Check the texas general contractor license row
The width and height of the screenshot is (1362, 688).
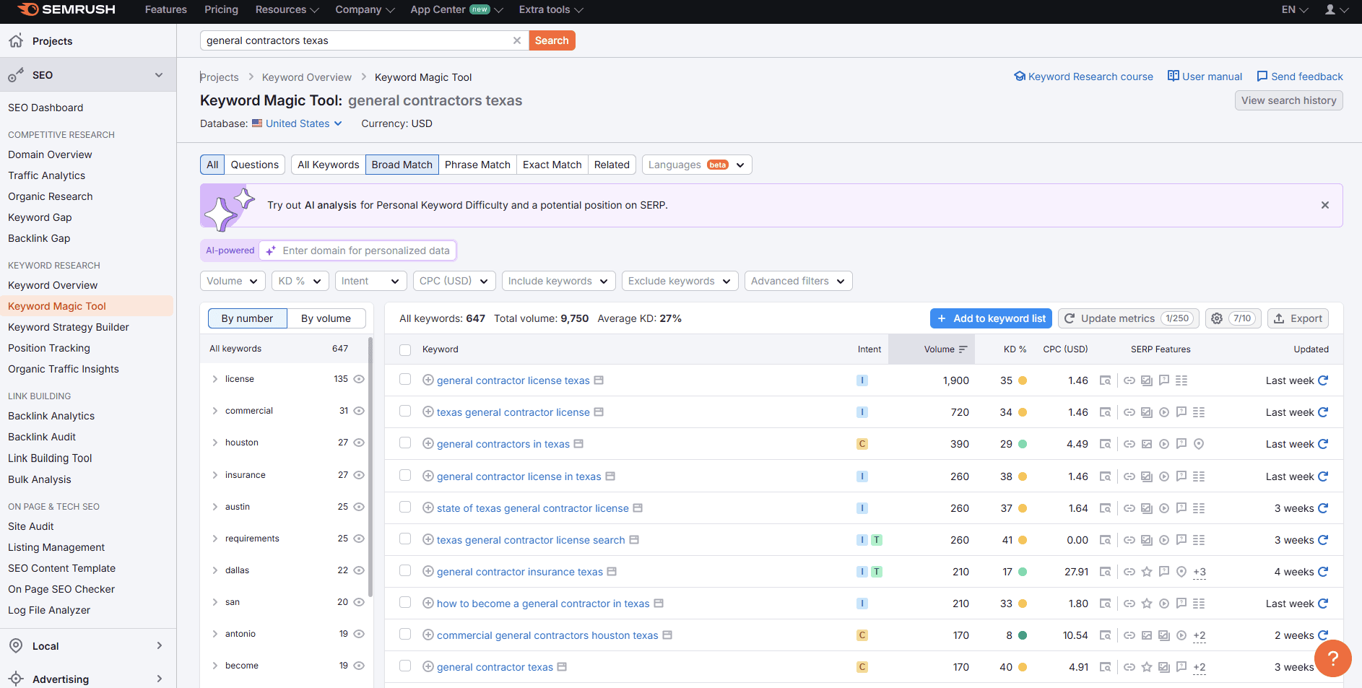pos(405,412)
